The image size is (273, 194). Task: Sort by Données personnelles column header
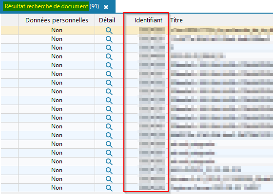pos(57,20)
